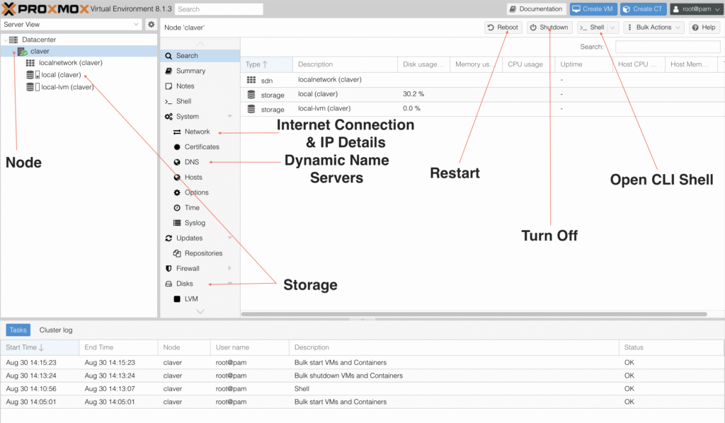Open the Server View dropdown
The height and width of the screenshot is (423, 725).
(x=72, y=24)
